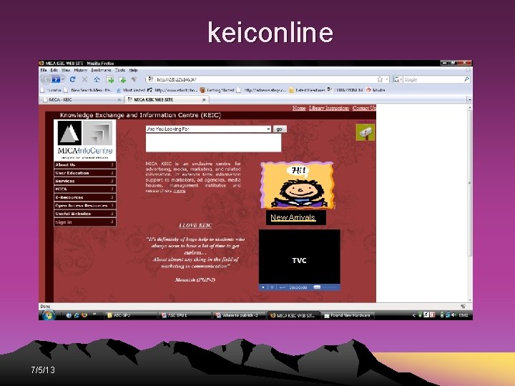Open the Contact Us link
This screenshot has width=515, height=386.
pos(364,108)
